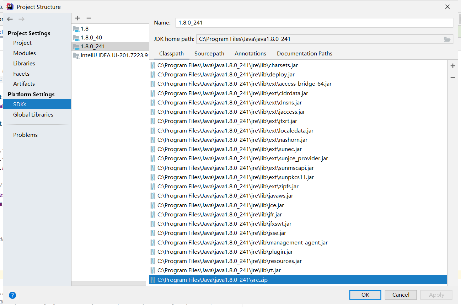The width and height of the screenshot is (461, 307).
Task: Click the plugin.jar archive icon
Action: 153,252
